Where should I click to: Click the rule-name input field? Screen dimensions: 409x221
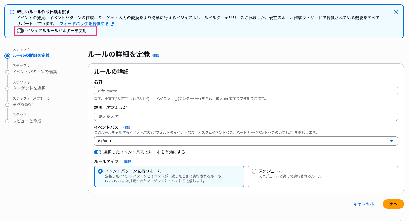click(x=246, y=91)
